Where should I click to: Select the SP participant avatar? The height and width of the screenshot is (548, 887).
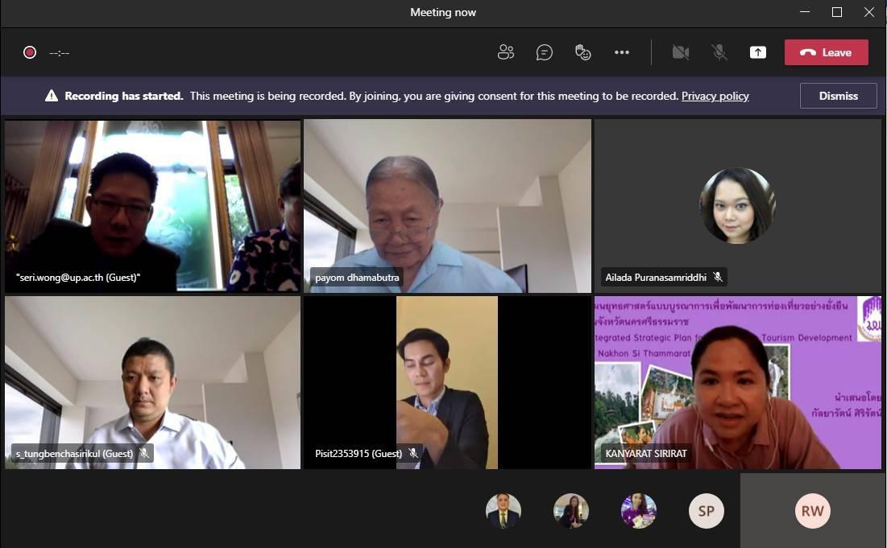pyautogui.click(x=707, y=511)
